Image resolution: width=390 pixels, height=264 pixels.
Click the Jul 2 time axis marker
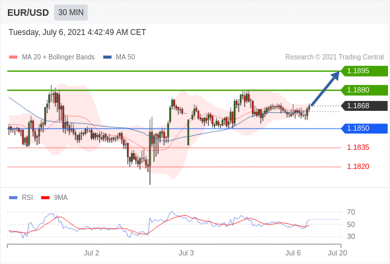click(x=91, y=253)
